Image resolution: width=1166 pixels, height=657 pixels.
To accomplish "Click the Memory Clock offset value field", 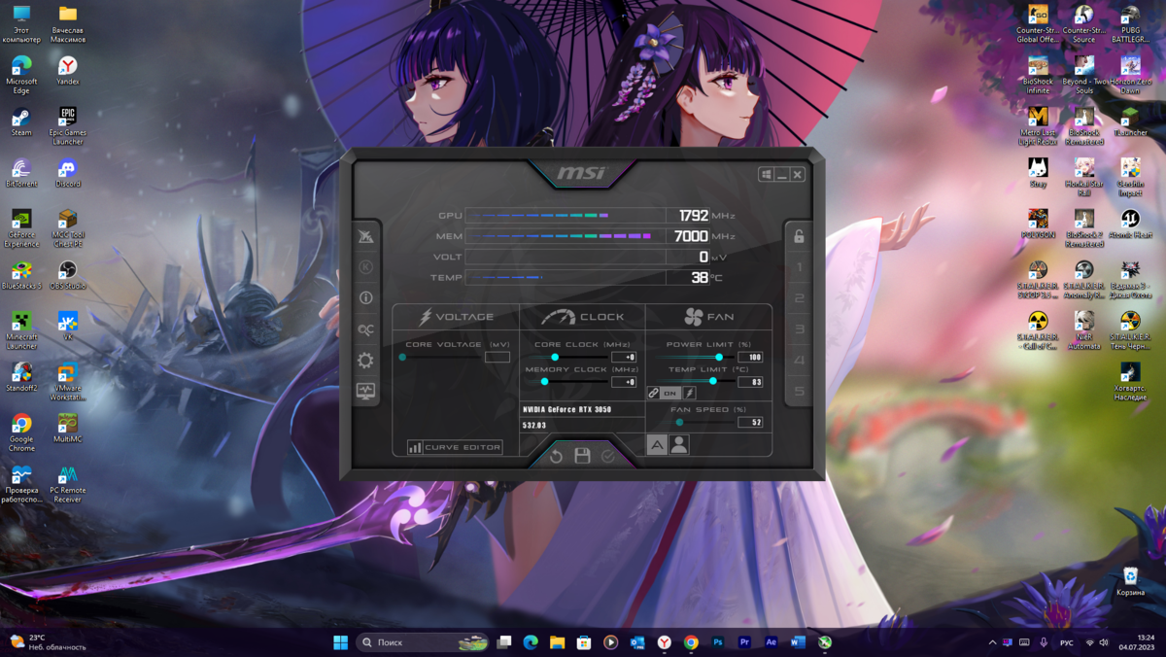I will [x=624, y=382].
